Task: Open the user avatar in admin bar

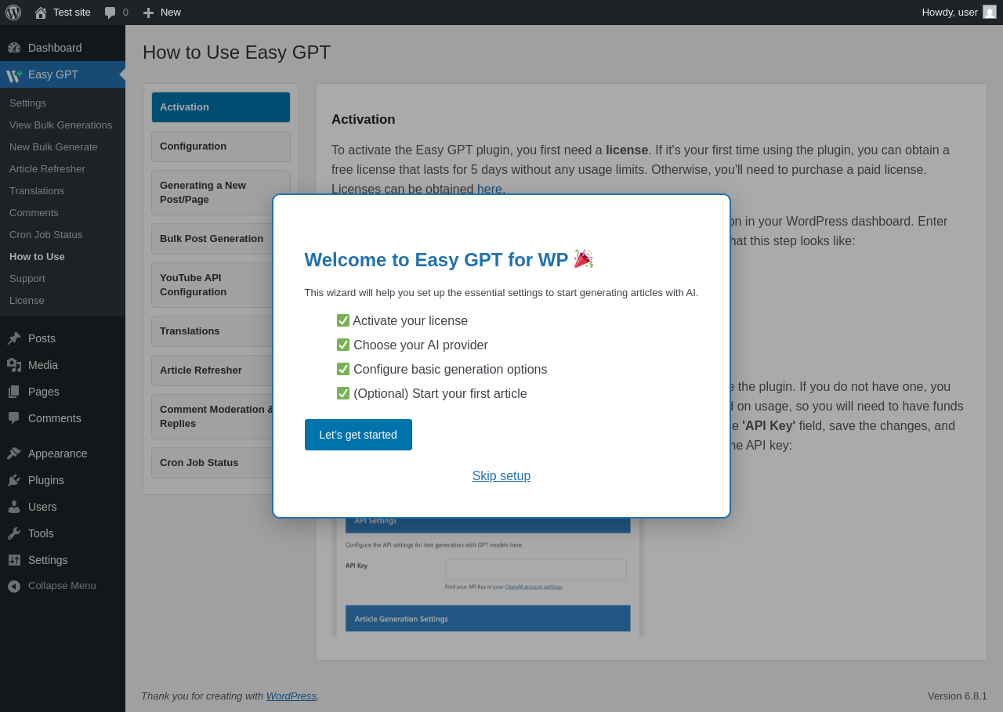Action: tap(990, 12)
